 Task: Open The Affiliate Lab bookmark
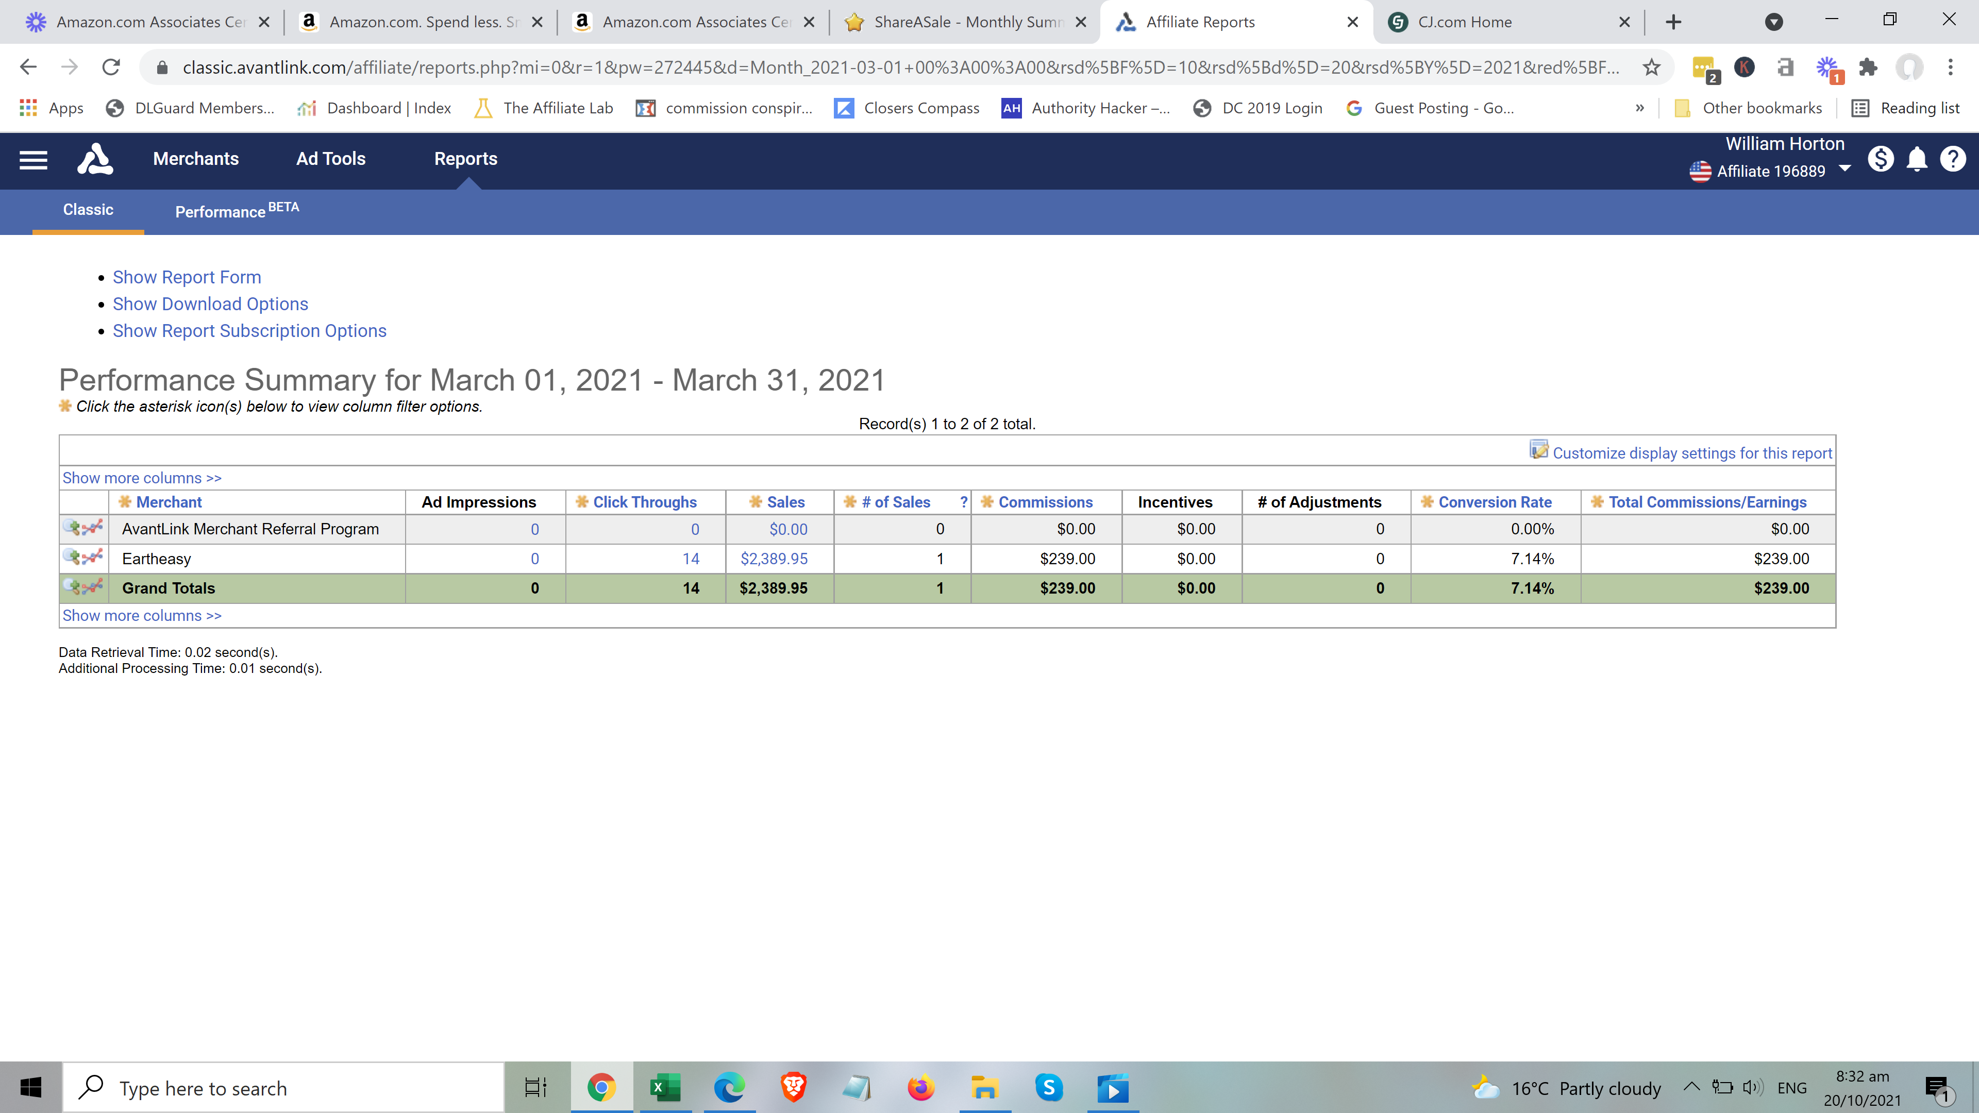tap(544, 108)
